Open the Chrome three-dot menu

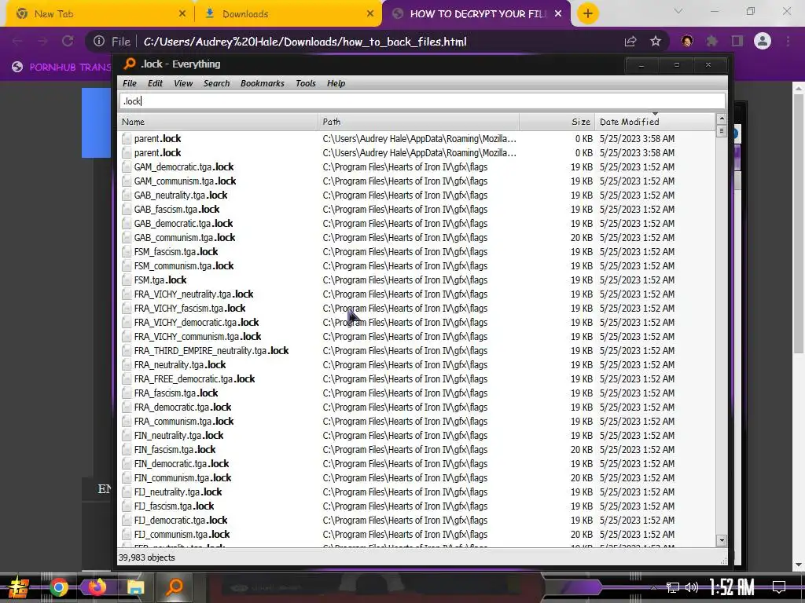click(x=788, y=41)
